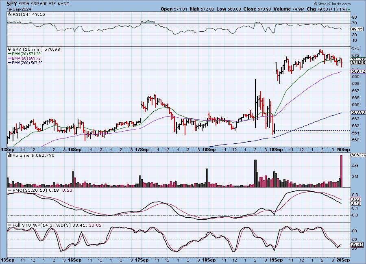Click the 563.90 price axis tag
The width and height of the screenshot is (366, 264).
358,113
